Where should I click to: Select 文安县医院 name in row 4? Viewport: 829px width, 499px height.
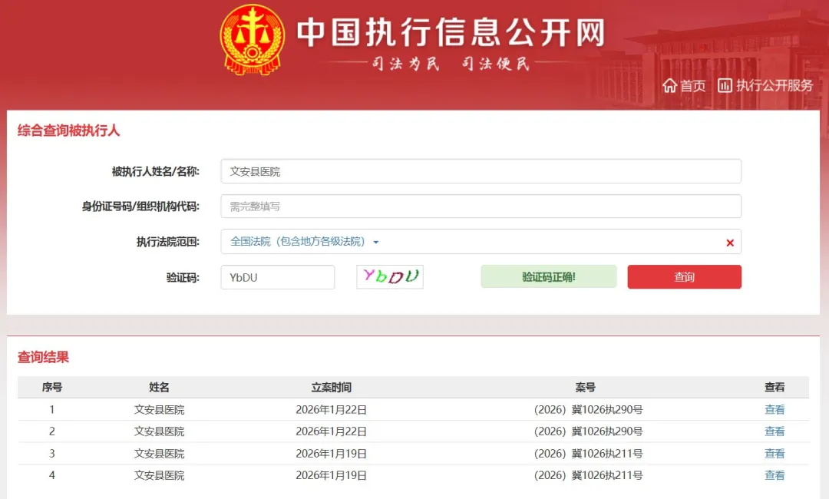(x=159, y=475)
